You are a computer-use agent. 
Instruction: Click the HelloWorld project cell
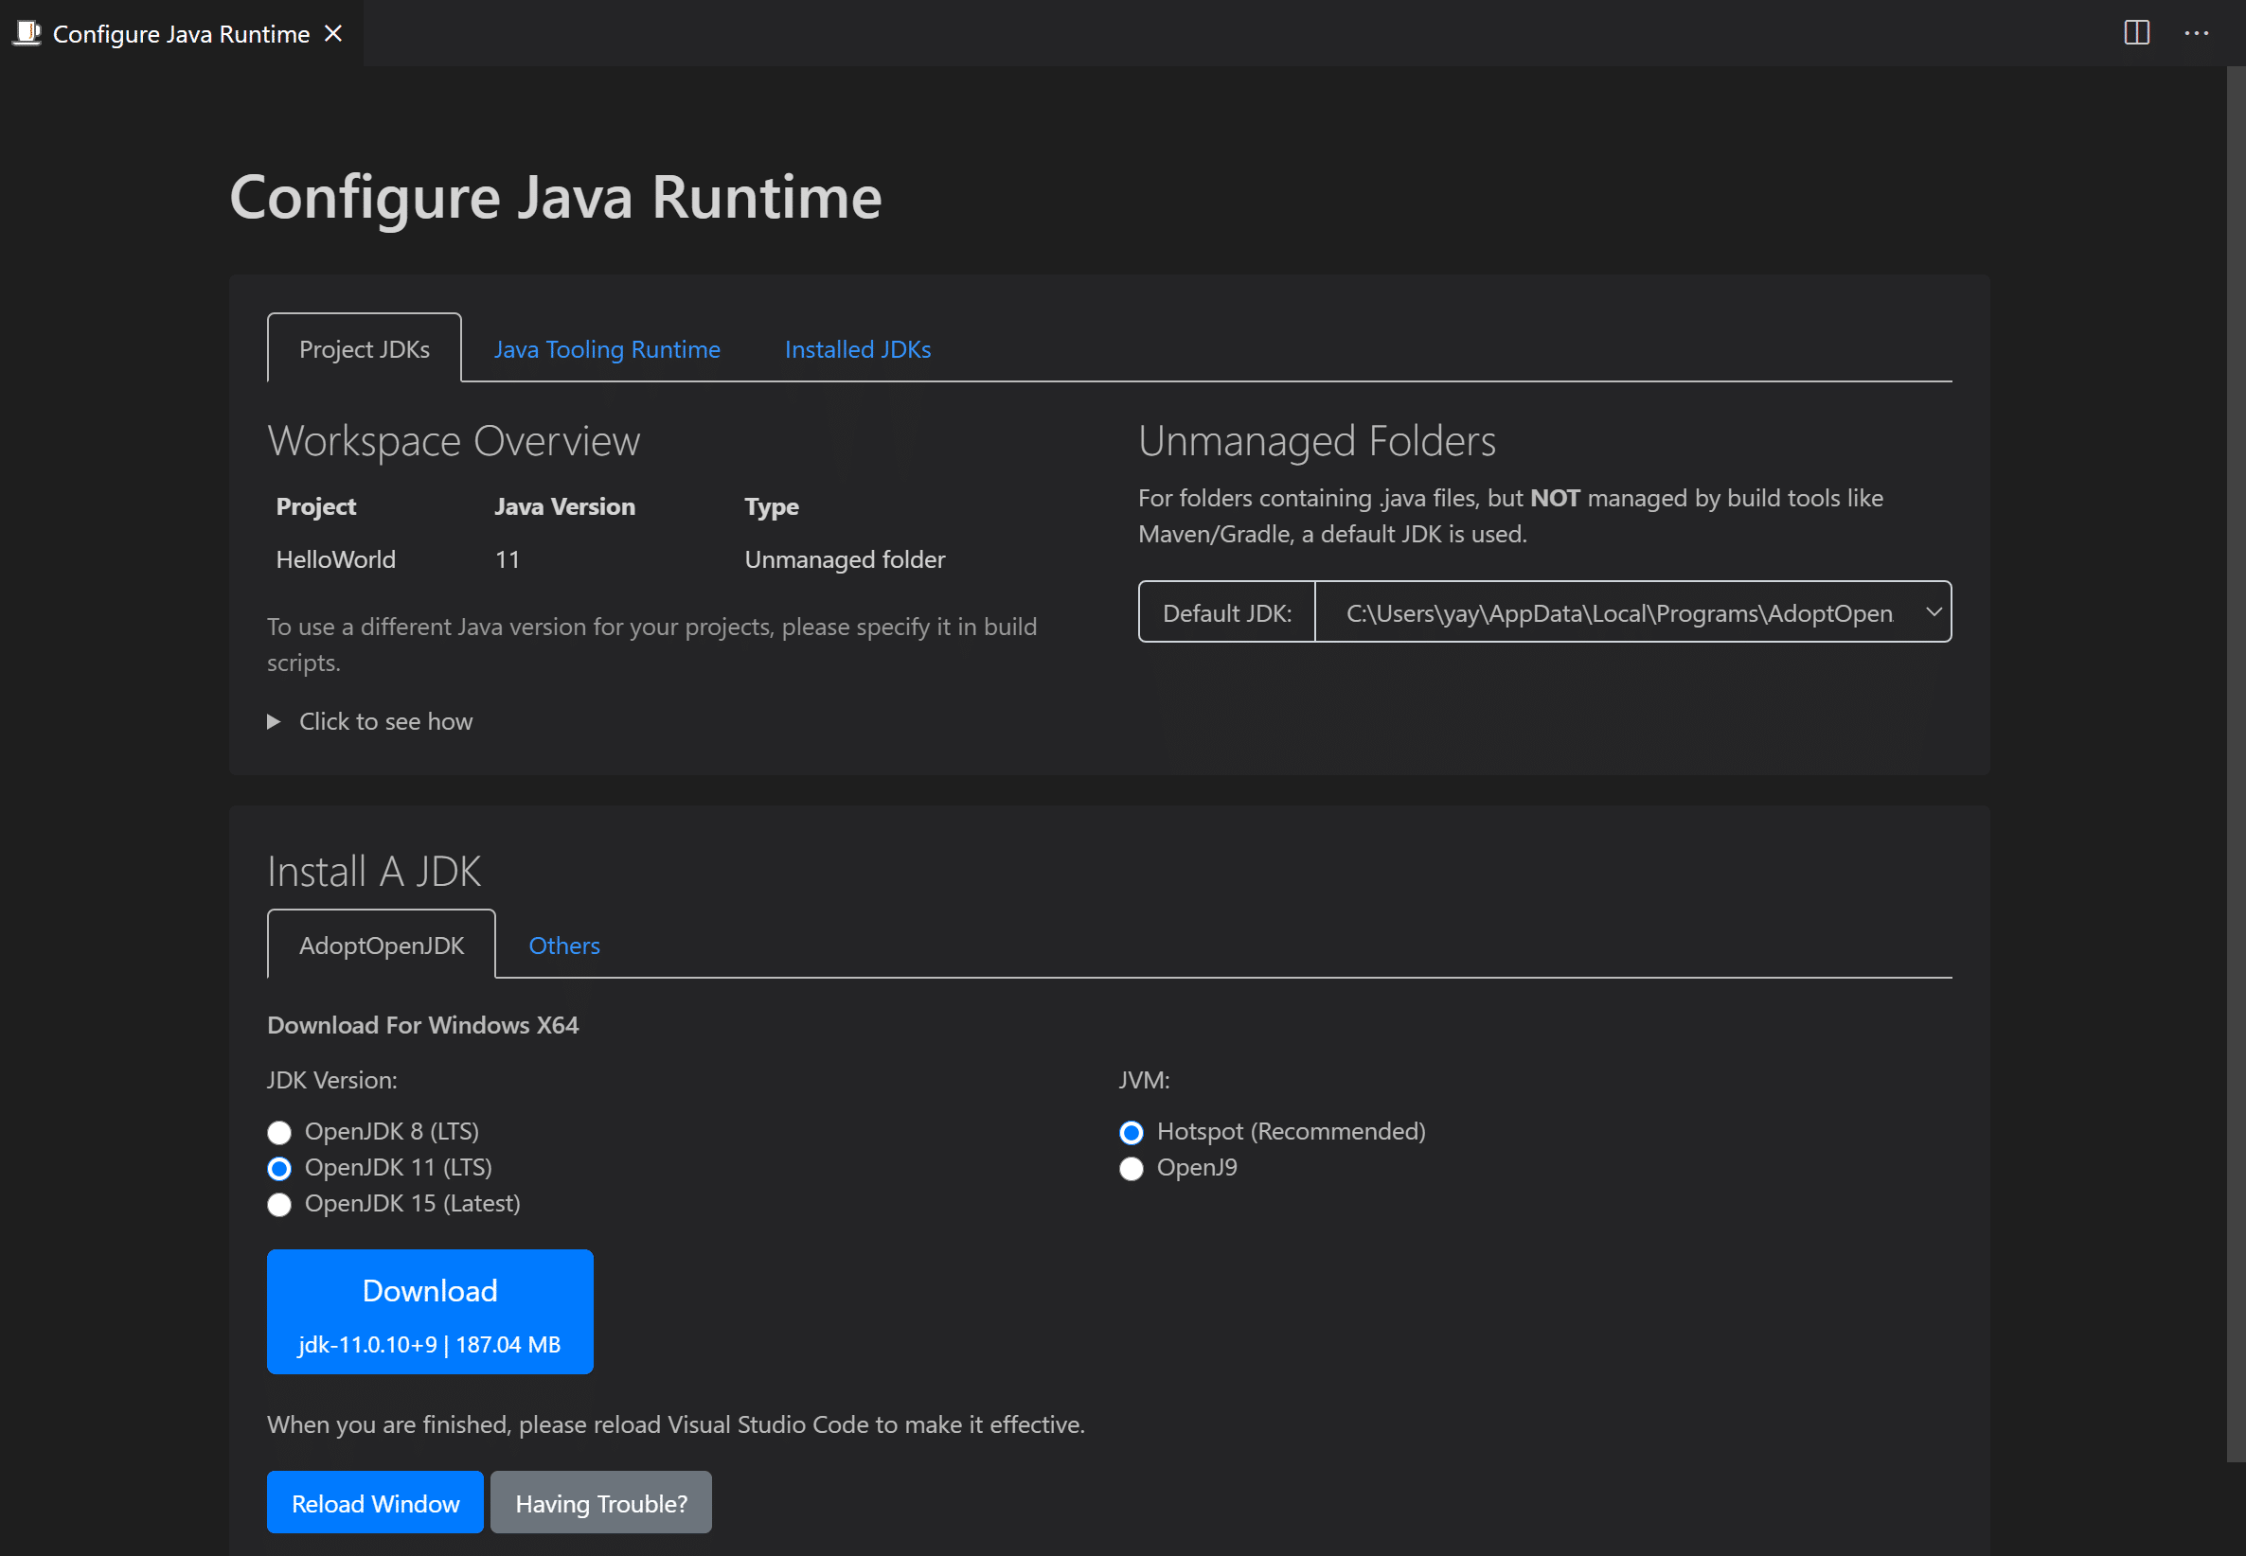(335, 559)
